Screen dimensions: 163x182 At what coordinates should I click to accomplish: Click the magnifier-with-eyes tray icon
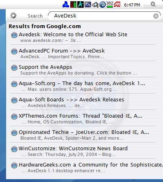pos(95,5)
